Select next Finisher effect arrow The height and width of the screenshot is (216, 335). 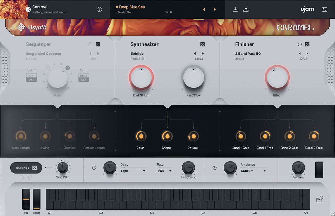[x=307, y=54]
